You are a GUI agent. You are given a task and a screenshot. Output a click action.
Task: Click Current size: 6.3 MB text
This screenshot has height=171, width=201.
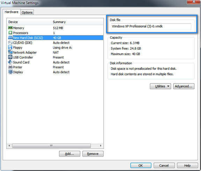(125, 43)
